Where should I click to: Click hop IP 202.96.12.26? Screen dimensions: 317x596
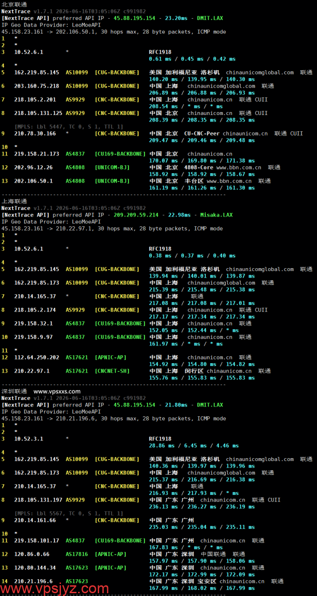34,167
